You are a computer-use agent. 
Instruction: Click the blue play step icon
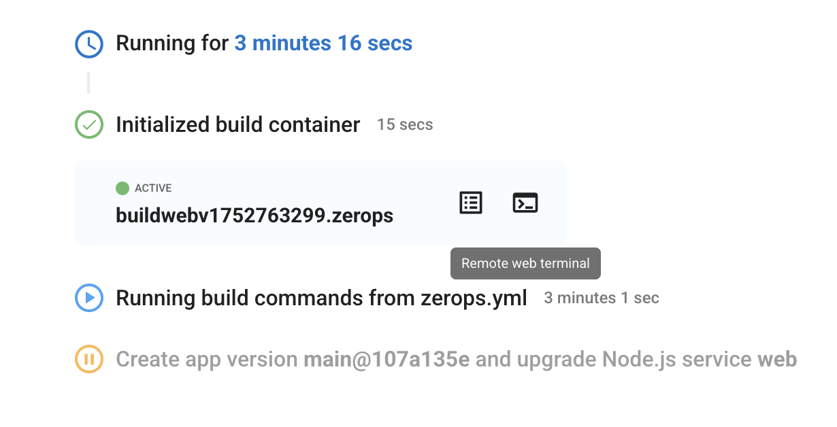[88, 298]
